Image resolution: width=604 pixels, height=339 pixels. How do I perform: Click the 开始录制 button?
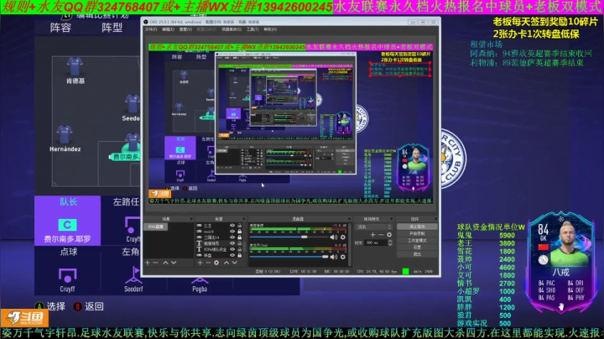pyautogui.click(x=417, y=233)
